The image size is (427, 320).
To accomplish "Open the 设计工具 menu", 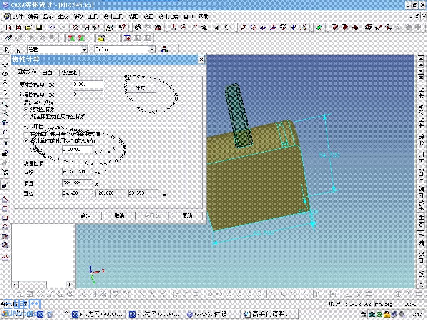I will (x=113, y=16).
